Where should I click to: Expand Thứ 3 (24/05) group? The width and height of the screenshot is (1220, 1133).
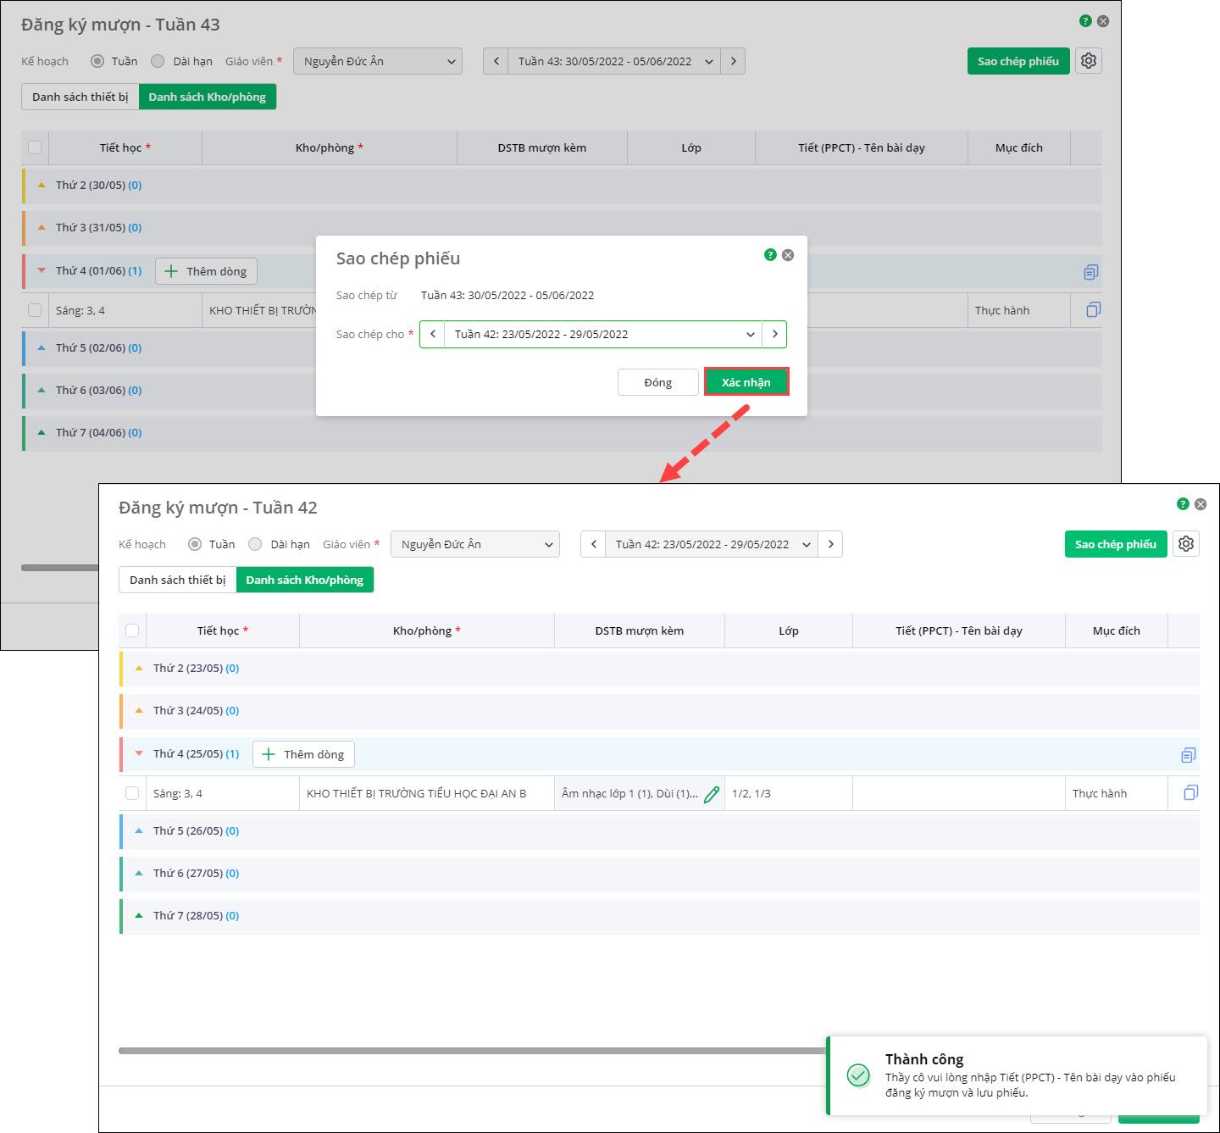[139, 710]
